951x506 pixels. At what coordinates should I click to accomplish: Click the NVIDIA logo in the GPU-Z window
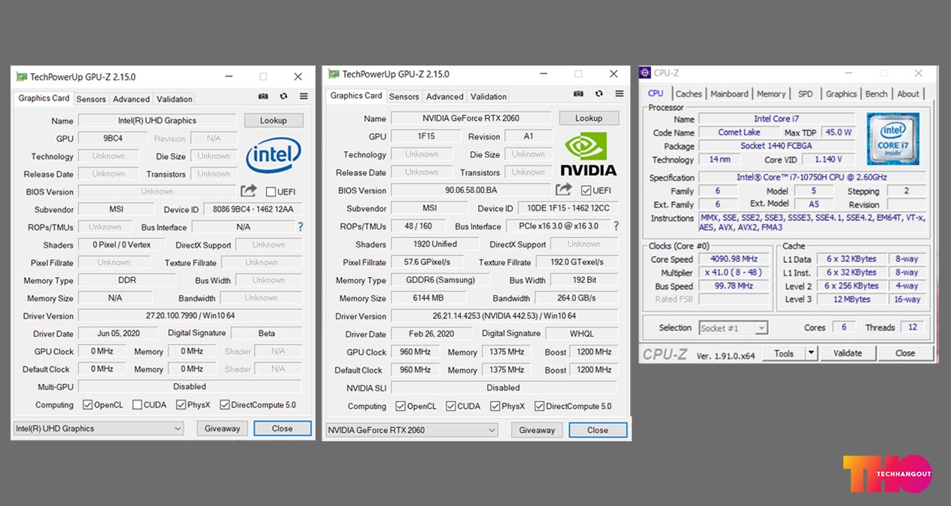coord(588,154)
